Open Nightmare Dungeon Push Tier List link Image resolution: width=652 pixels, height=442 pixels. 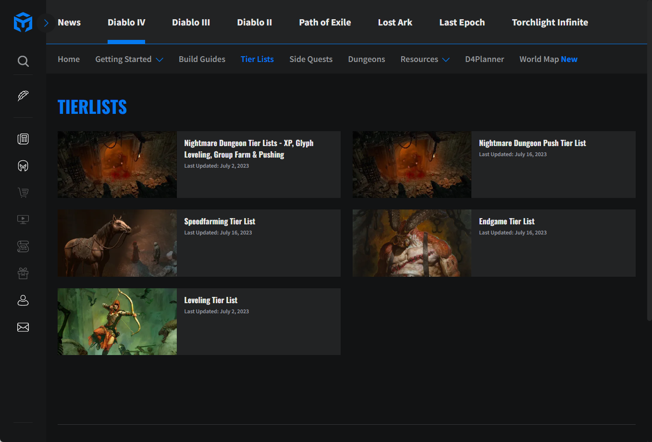pyautogui.click(x=532, y=143)
